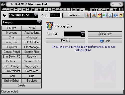Open the English language dropdown
Screen dimensions: 125x95
click(x=39, y=22)
